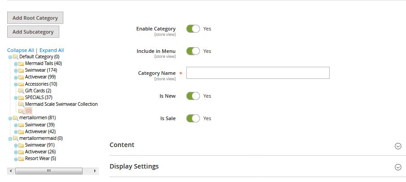
Task: Click the Resort Wear folder icon
Action: [21, 159]
